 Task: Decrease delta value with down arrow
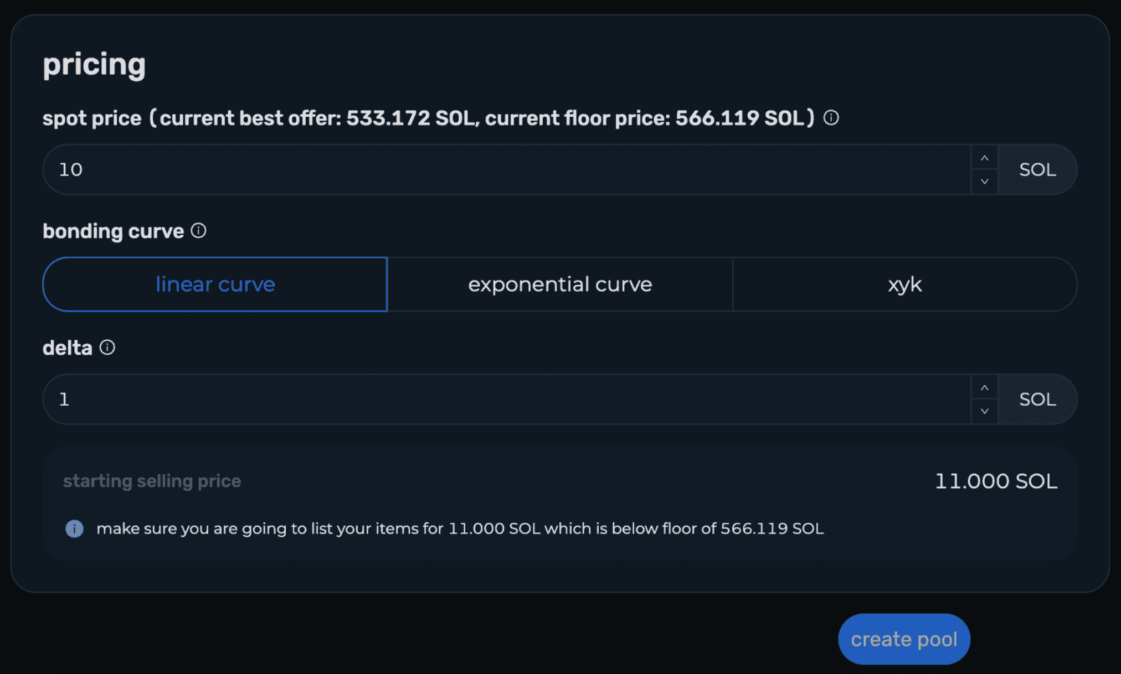[984, 411]
